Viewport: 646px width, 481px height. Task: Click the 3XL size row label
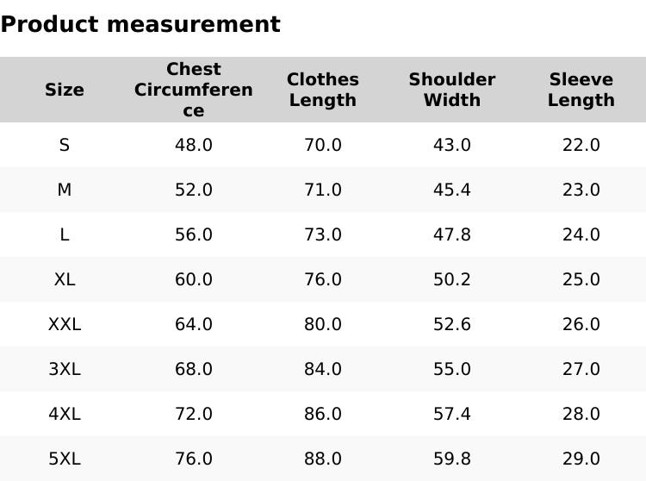tap(65, 369)
